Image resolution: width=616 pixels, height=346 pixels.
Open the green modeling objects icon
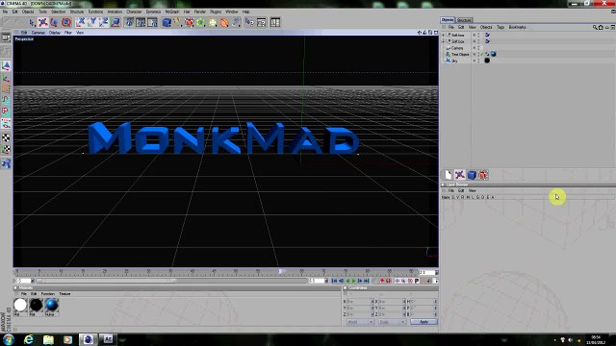(201, 22)
